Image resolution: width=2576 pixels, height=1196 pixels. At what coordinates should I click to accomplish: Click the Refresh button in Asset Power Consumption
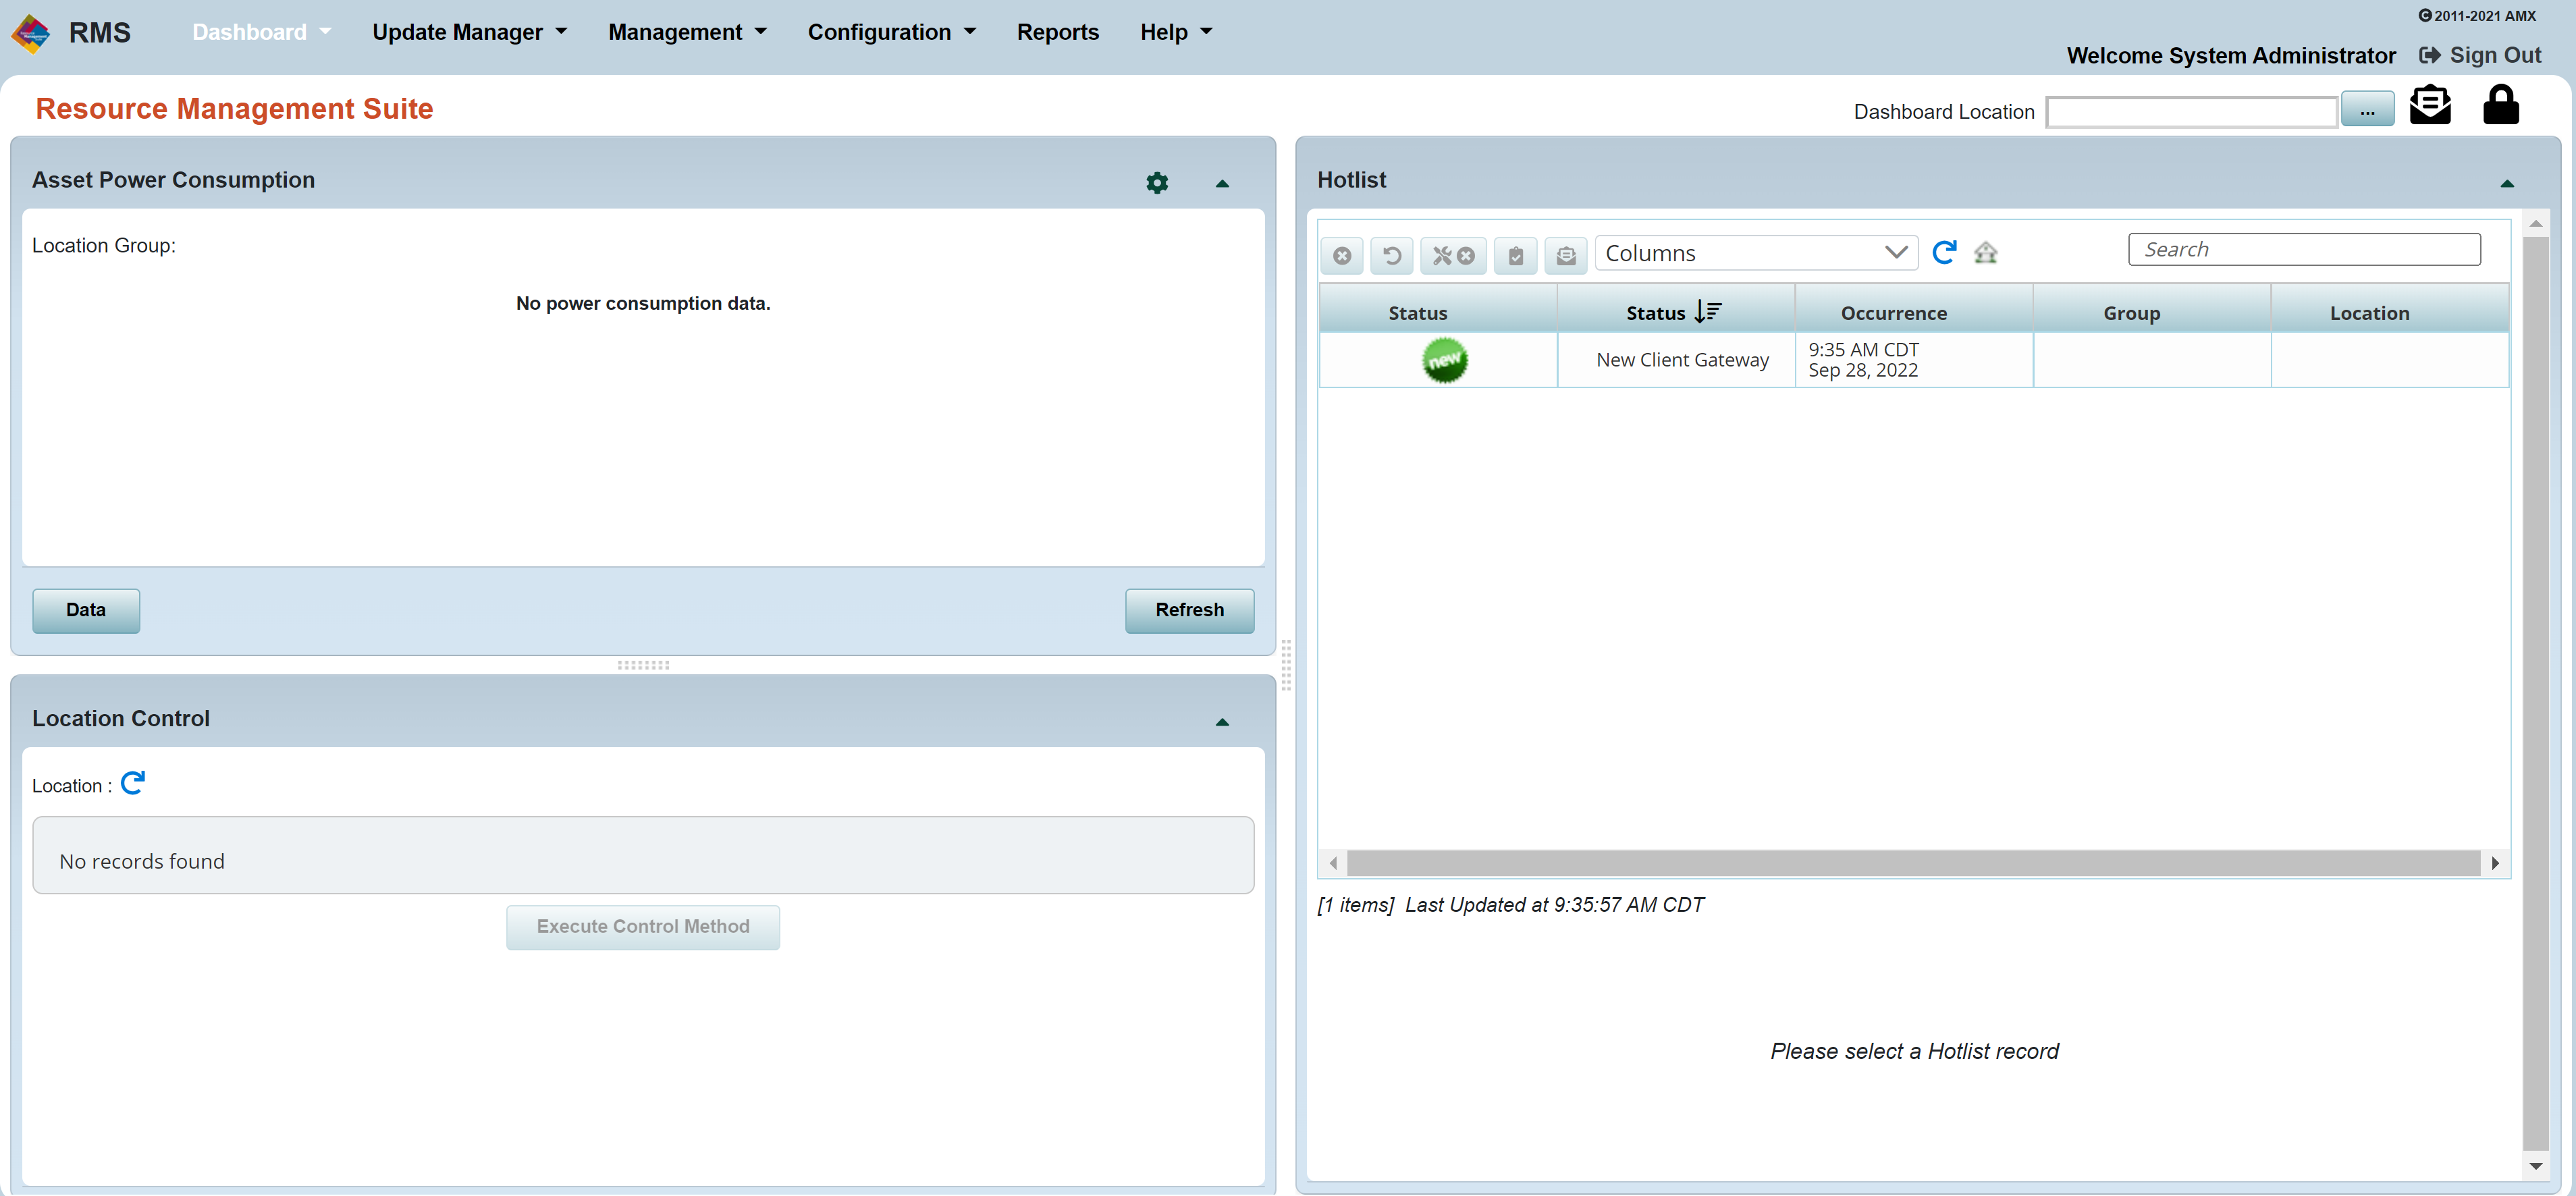click(x=1189, y=610)
